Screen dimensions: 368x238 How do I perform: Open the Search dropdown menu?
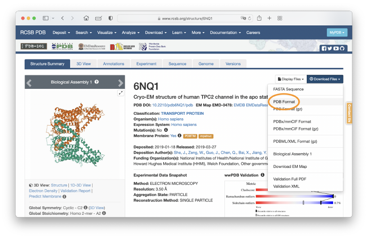pyautogui.click(x=84, y=33)
